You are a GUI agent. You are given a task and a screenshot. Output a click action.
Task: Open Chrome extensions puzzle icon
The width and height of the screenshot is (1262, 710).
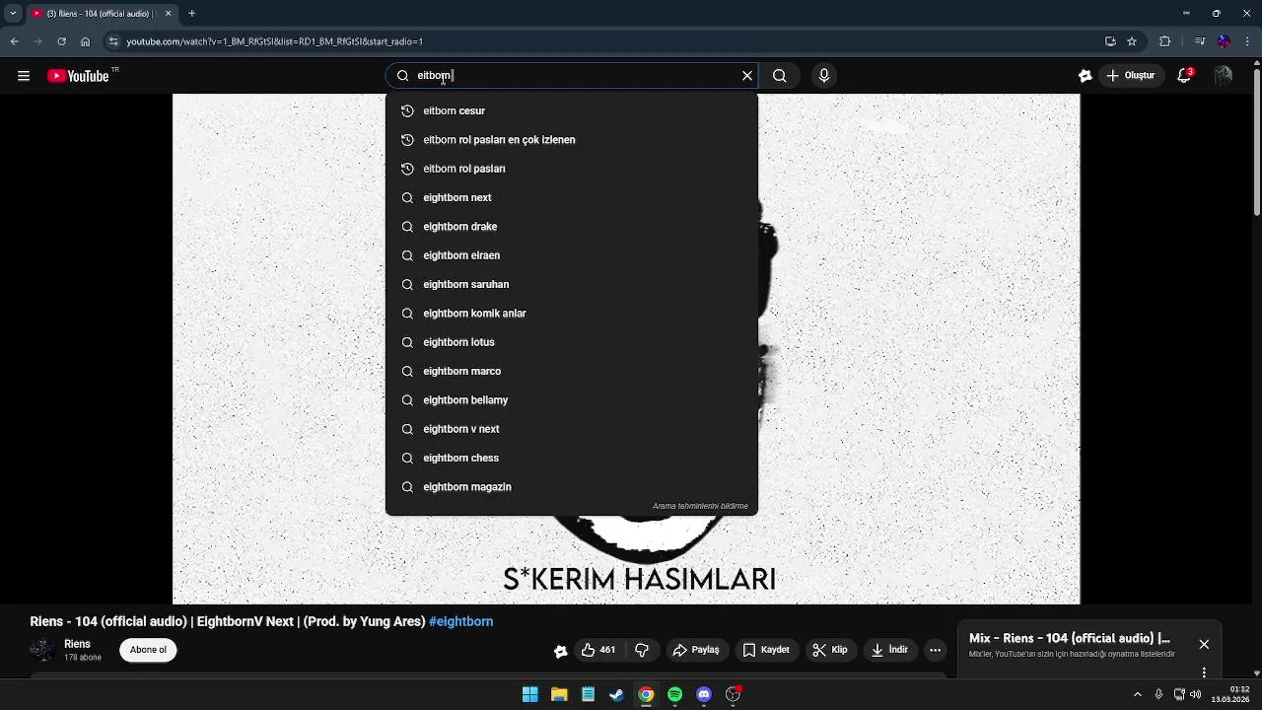[x=1165, y=41]
